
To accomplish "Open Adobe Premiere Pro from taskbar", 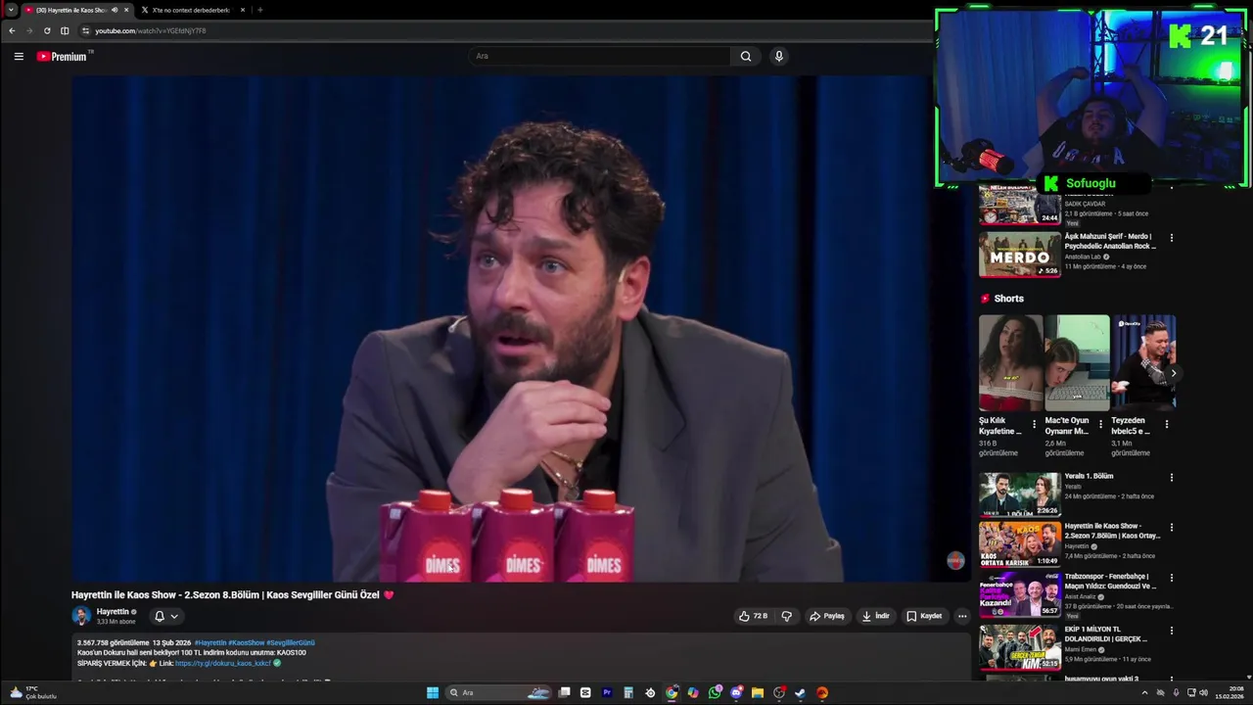I will [607, 693].
